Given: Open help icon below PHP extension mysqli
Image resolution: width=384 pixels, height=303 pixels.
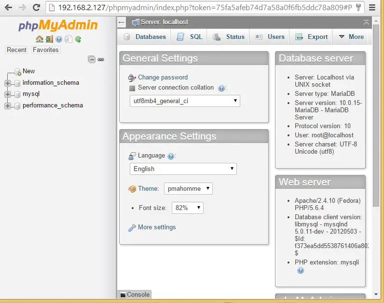Looking at the screenshot, I should [301, 270].
